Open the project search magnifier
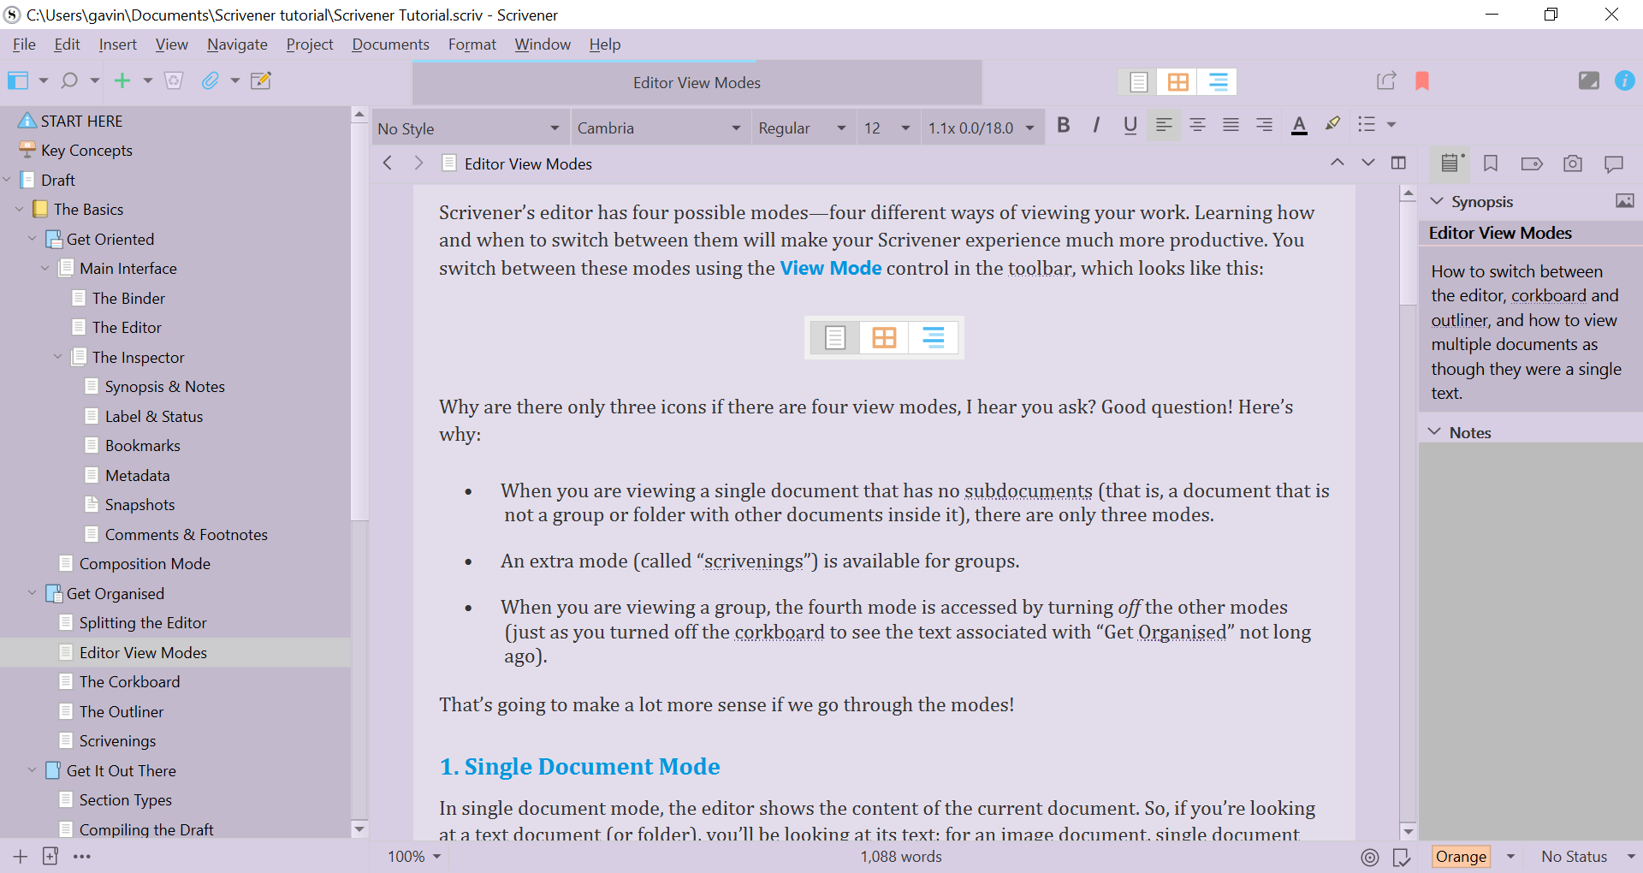The height and width of the screenshot is (873, 1643). click(69, 80)
